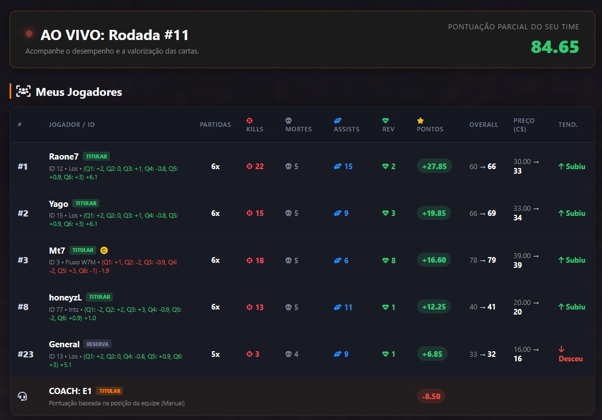Click the TITULAR badge next to Raone7

[x=96, y=156]
